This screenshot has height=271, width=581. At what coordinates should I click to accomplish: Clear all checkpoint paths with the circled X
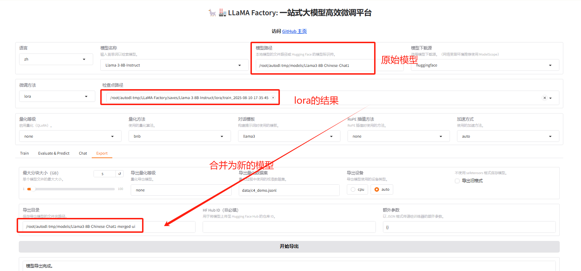pos(545,98)
